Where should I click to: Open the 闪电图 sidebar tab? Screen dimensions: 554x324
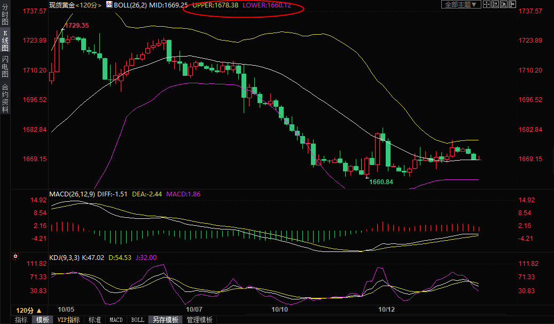(x=5, y=67)
